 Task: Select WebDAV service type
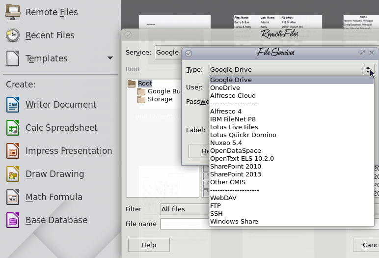pos(291,198)
